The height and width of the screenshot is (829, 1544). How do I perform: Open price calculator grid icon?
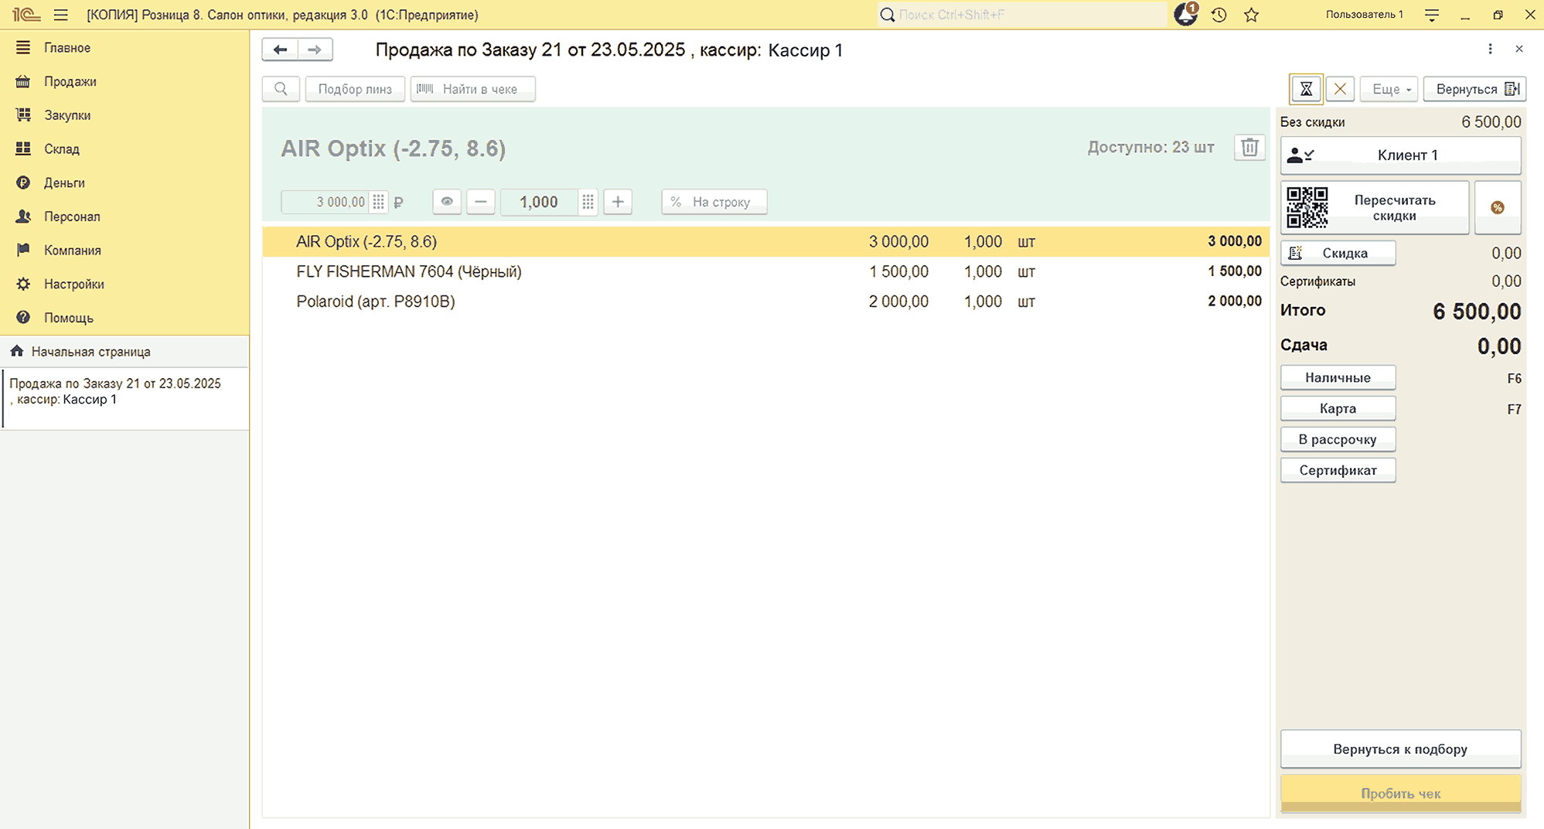[x=378, y=202]
